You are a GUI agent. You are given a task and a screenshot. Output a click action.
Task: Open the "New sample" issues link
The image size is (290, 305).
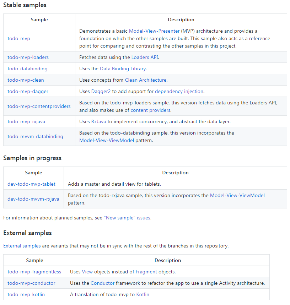coord(127,218)
